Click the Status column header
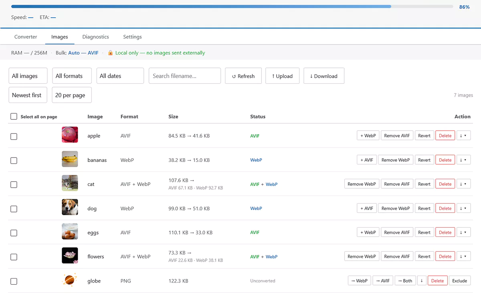 (258, 117)
